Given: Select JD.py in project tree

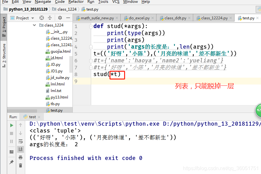Looking at the screenshot, I should (53, 65).
